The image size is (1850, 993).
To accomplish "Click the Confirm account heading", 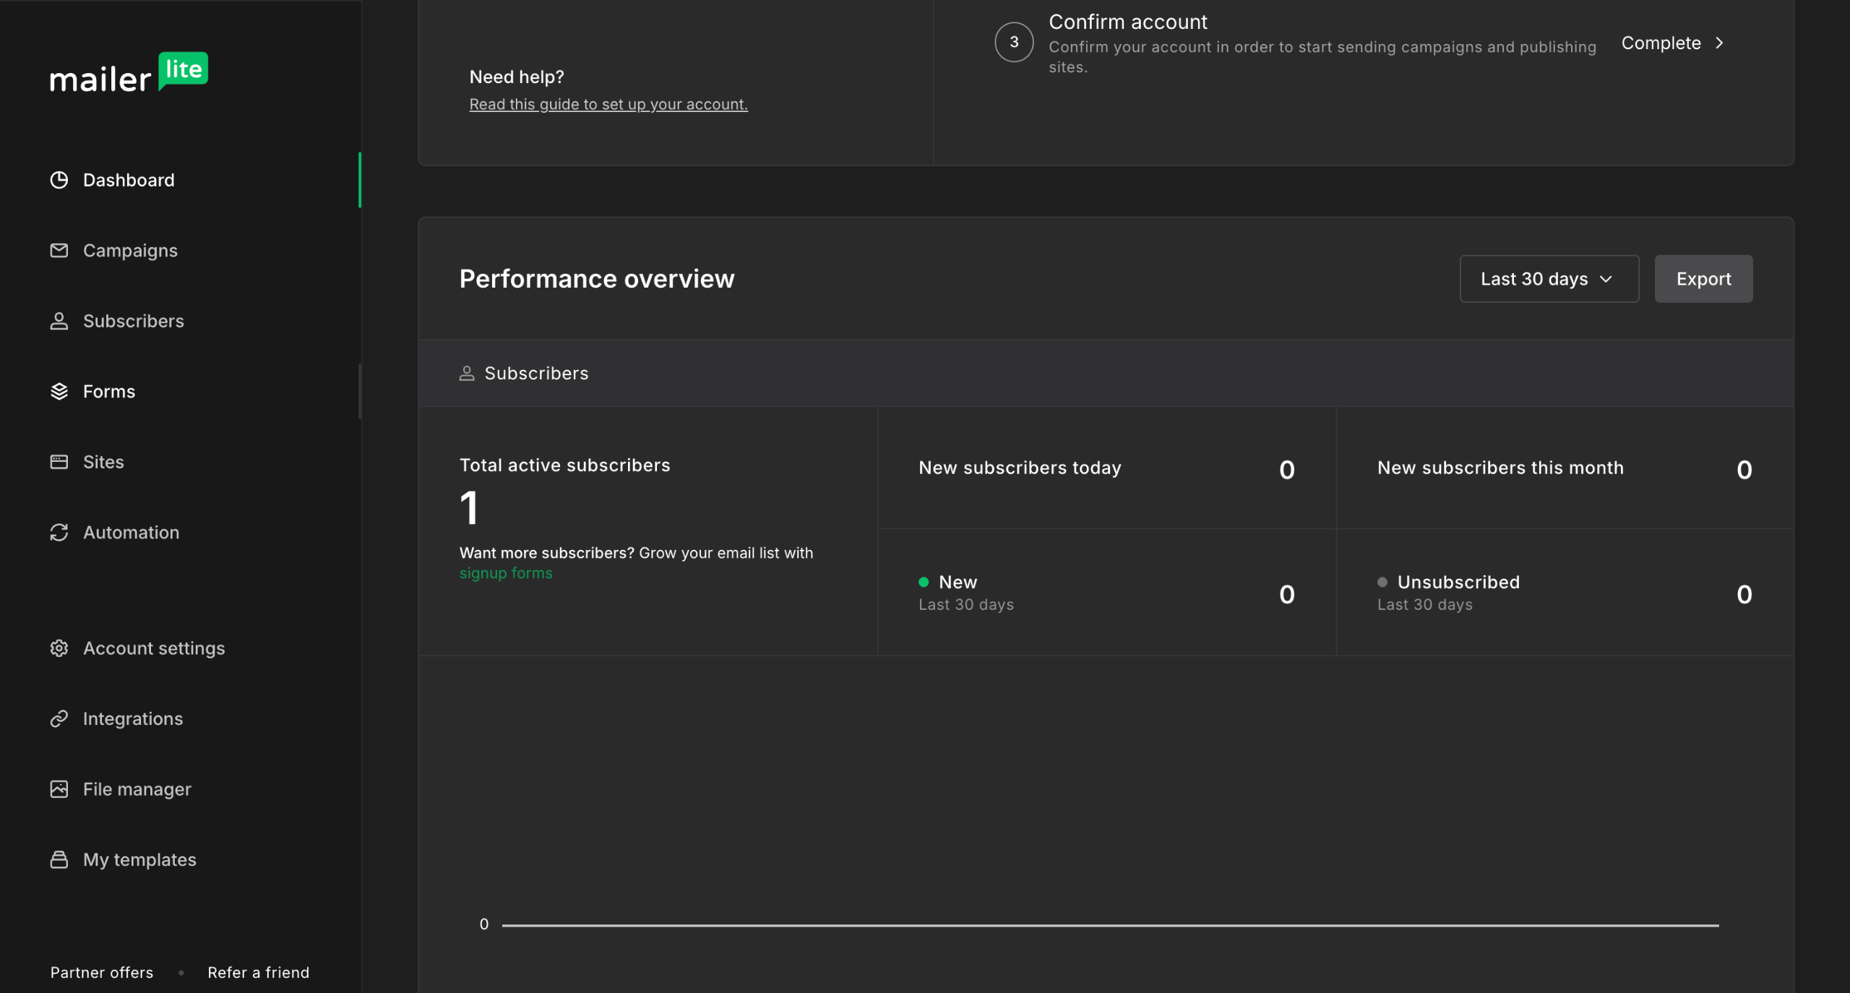I will 1128,22.
